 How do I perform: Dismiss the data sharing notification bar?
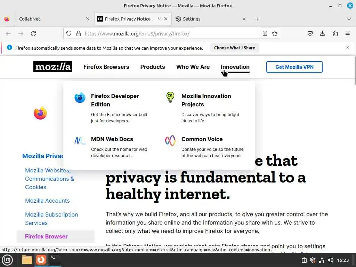pyautogui.click(x=348, y=47)
